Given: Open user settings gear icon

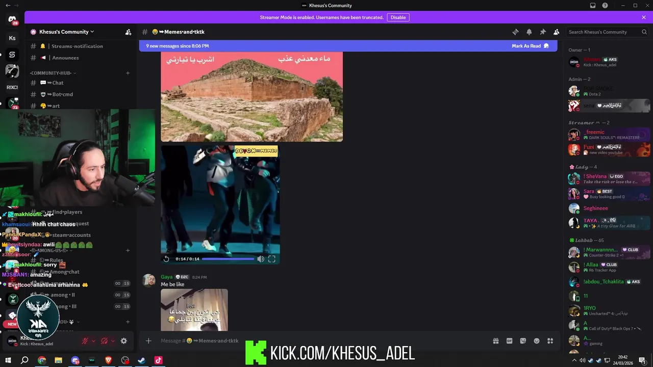Looking at the screenshot, I should point(123,341).
